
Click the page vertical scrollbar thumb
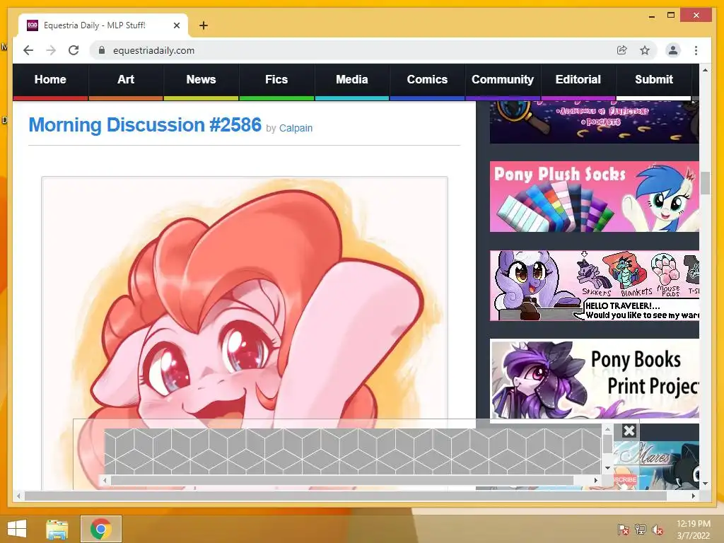[x=705, y=183]
